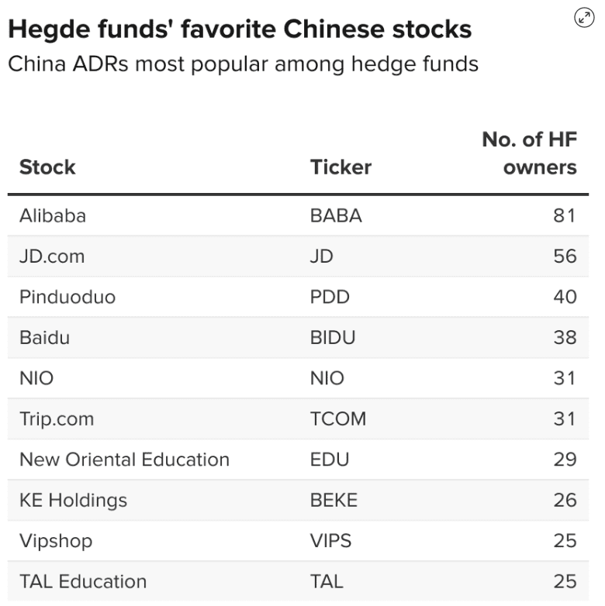Click the TAL Education stock name
This screenshot has width=605, height=606.
[x=83, y=581]
